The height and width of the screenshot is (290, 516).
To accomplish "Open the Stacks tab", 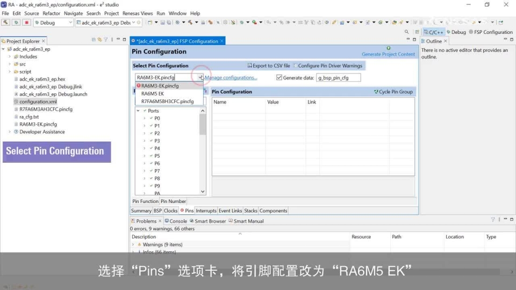I will pyautogui.click(x=251, y=211).
